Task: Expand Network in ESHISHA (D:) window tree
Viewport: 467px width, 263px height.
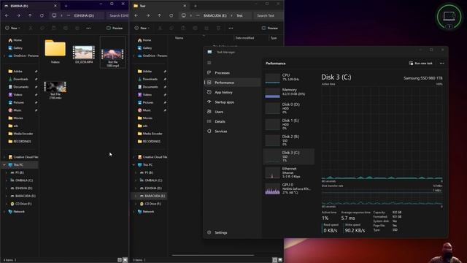Action: click(x=4, y=211)
